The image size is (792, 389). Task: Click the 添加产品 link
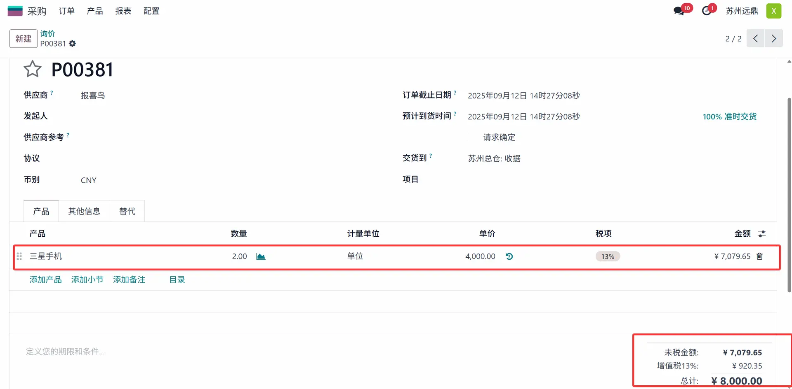tap(45, 280)
